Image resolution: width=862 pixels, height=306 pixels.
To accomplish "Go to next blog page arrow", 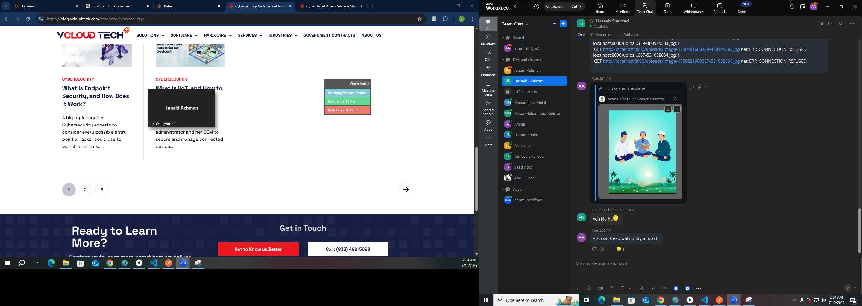I will pyautogui.click(x=406, y=189).
